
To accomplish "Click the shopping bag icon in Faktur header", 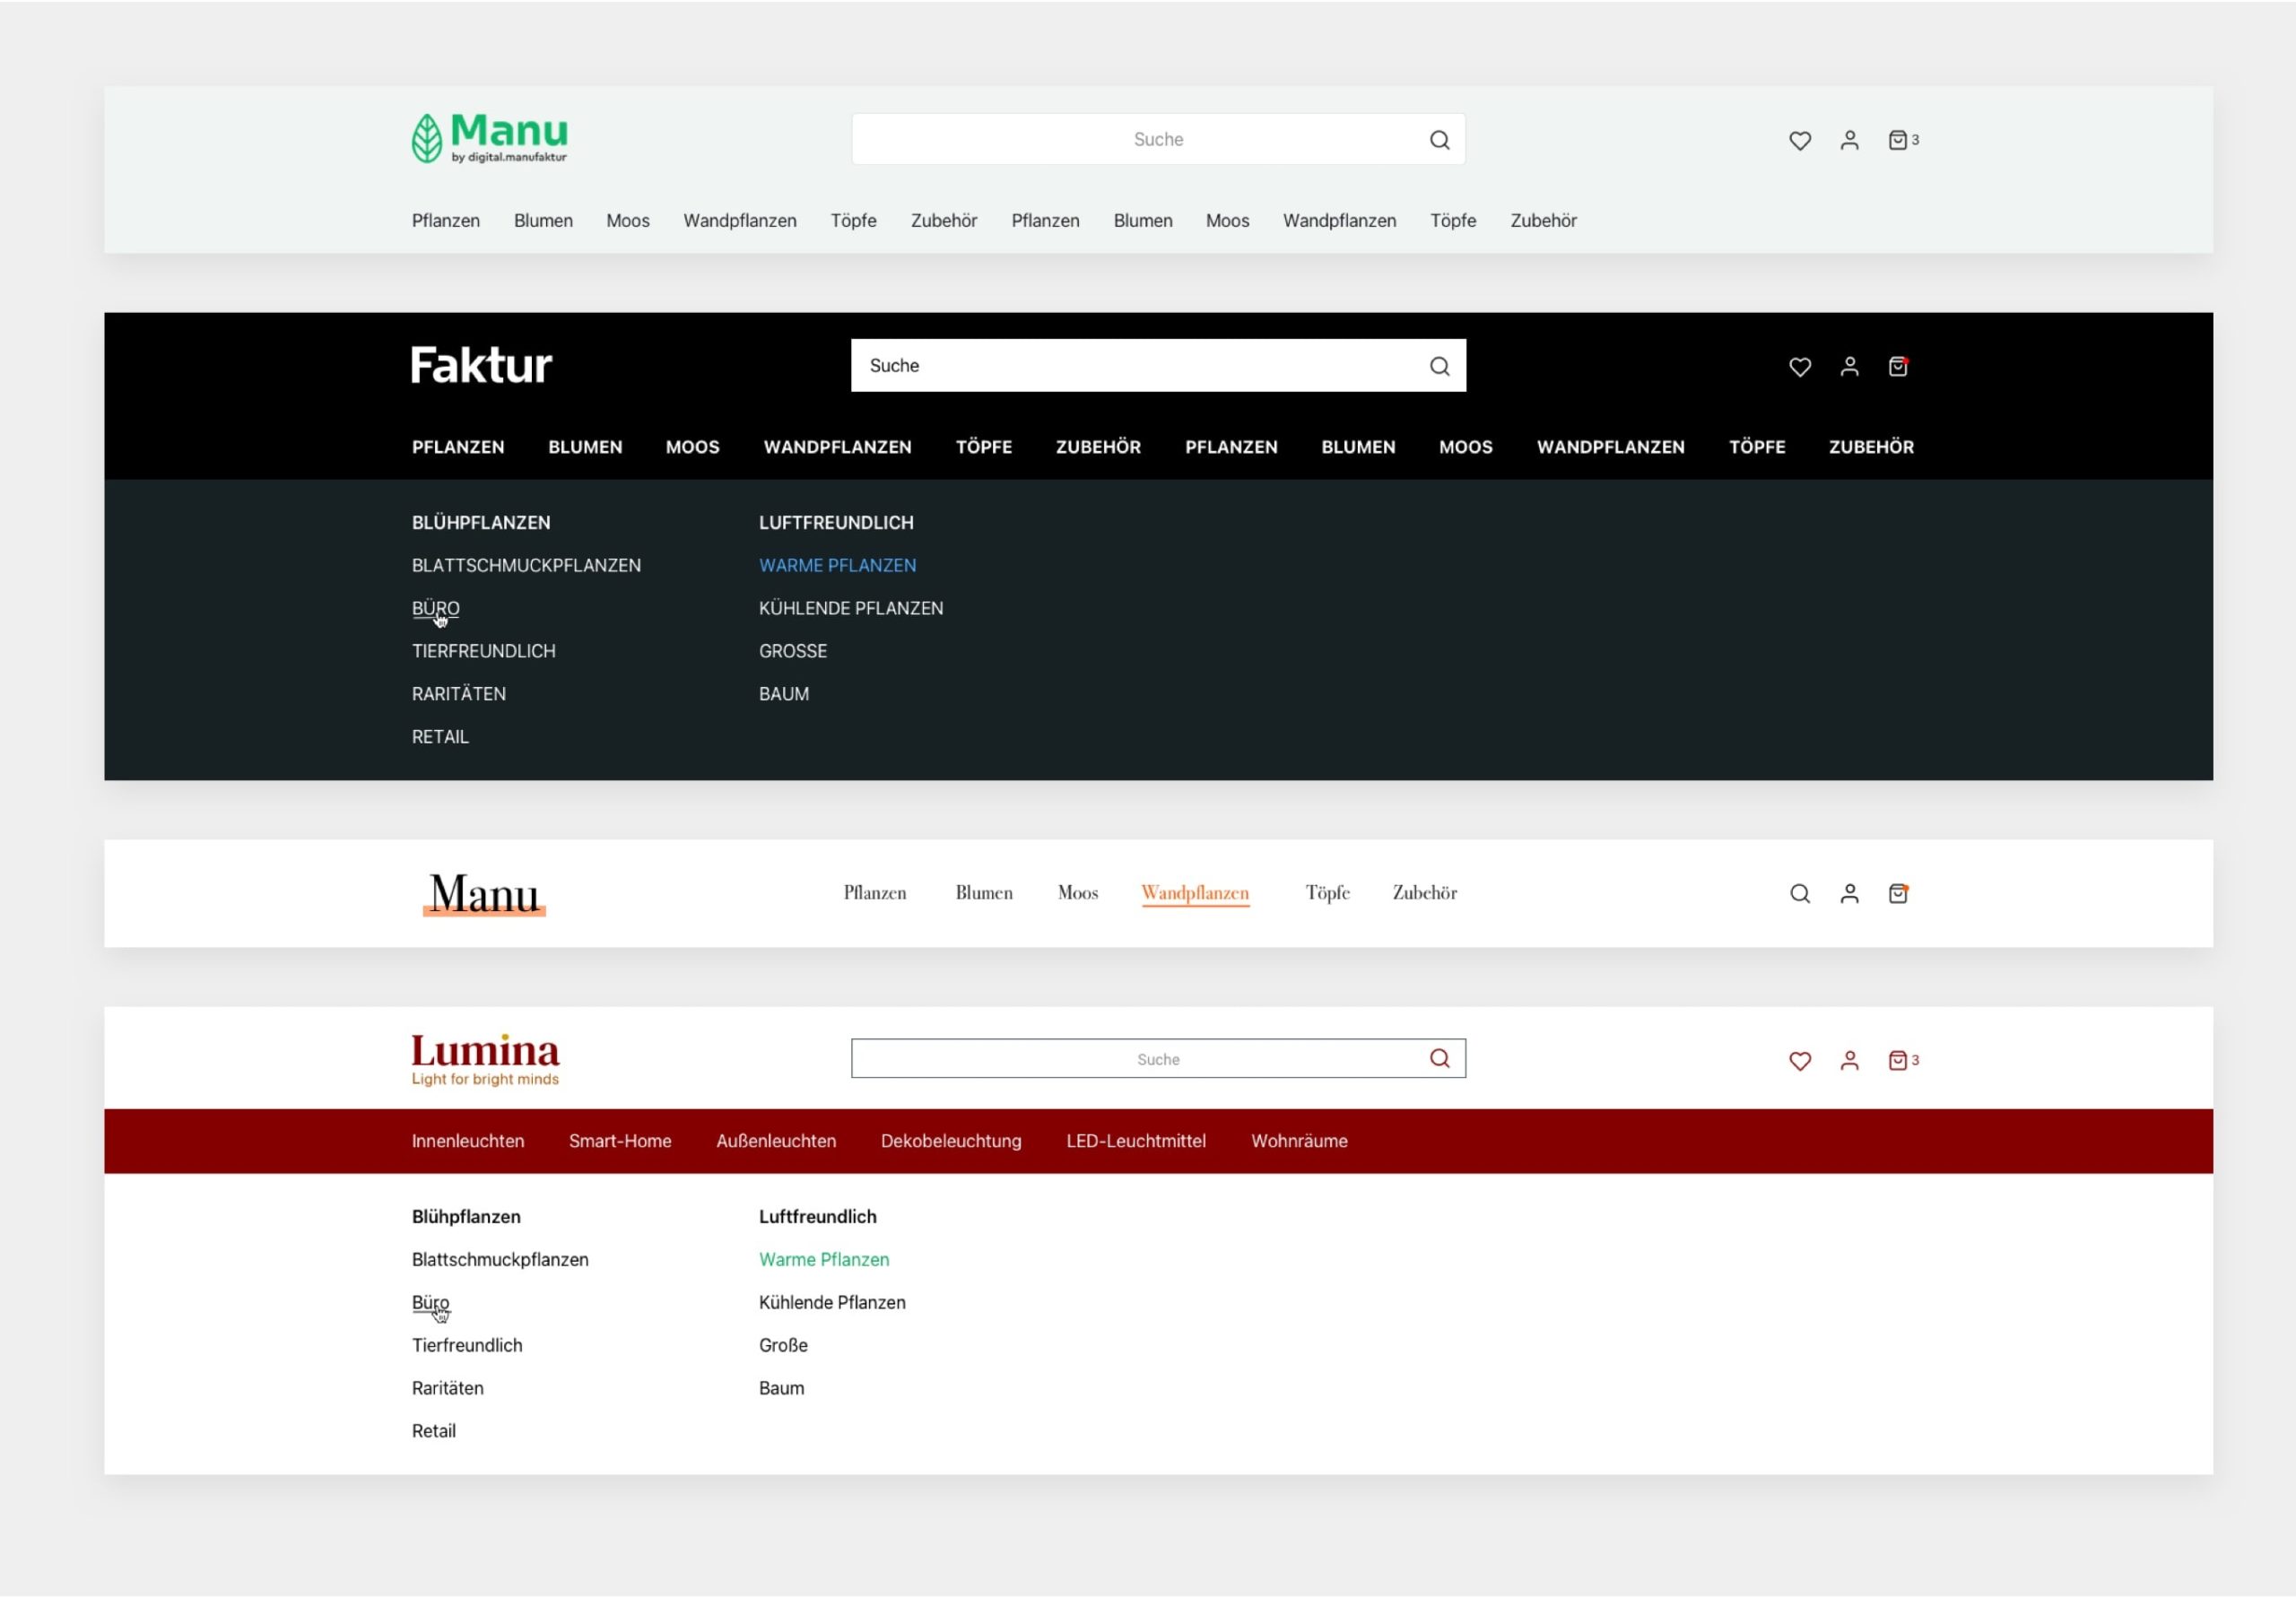I will click(x=1898, y=367).
